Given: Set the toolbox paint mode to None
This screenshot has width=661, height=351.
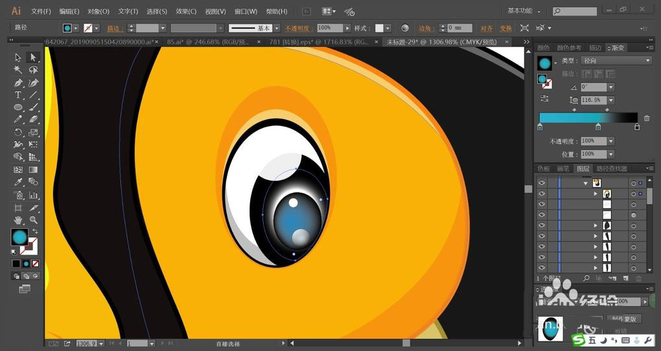Looking at the screenshot, I should [36, 264].
